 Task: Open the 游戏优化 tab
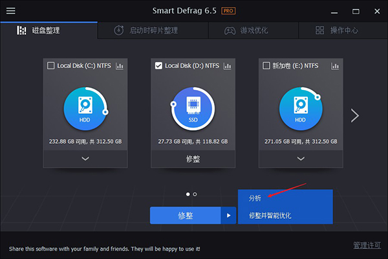253,30
